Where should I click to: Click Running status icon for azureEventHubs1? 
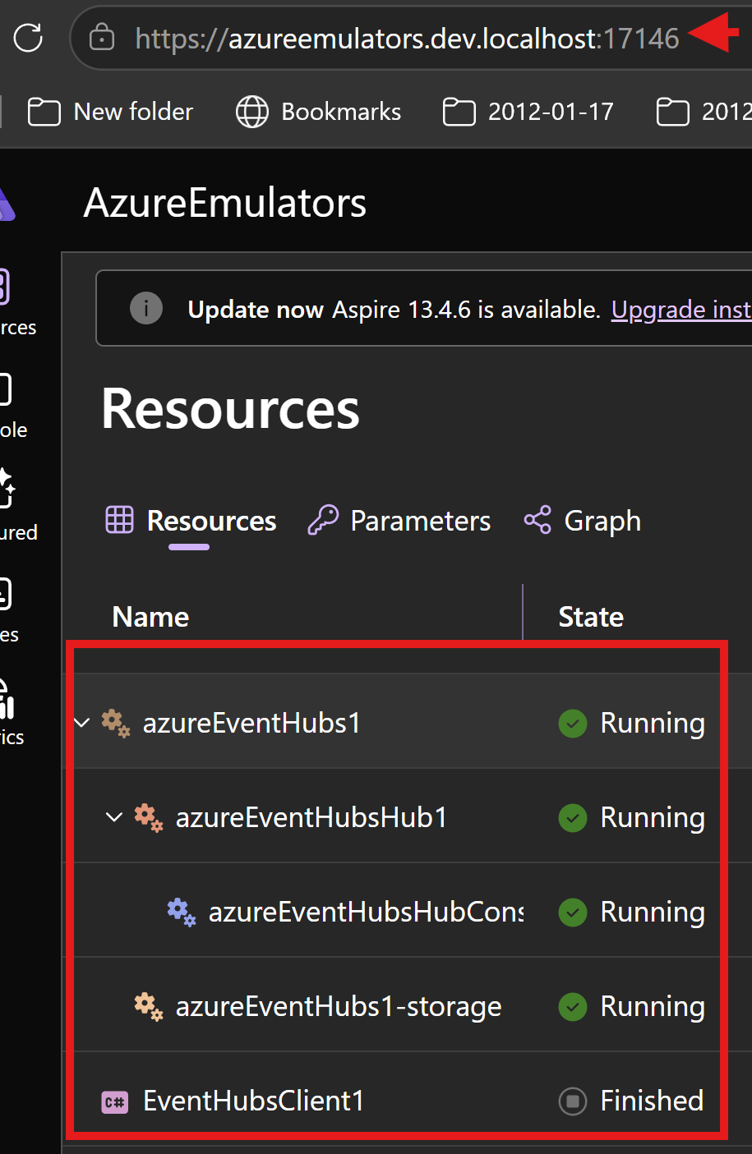point(573,724)
